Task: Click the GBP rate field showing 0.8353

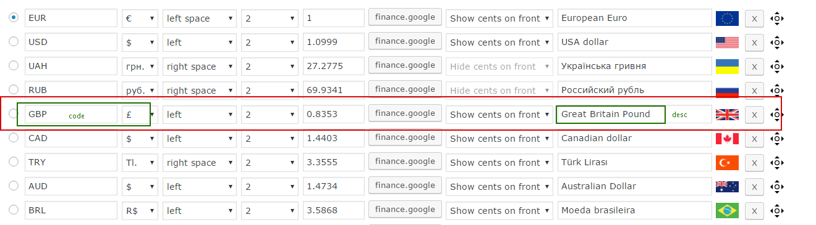Action: pyautogui.click(x=334, y=115)
